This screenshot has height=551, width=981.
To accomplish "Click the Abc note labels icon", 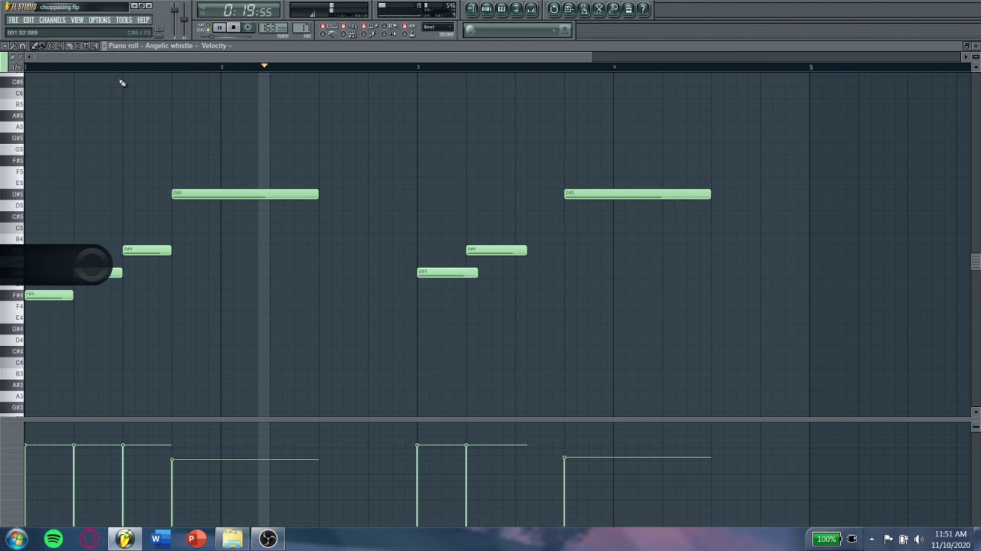I will 16,67.
